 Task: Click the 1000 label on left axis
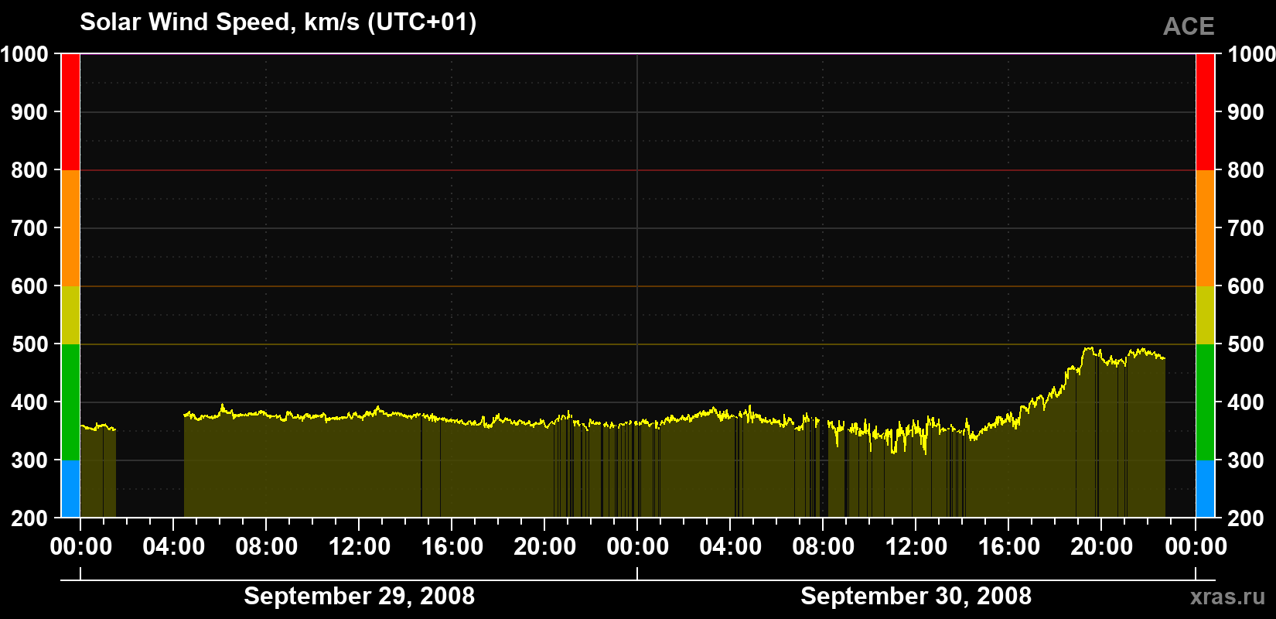(24, 54)
